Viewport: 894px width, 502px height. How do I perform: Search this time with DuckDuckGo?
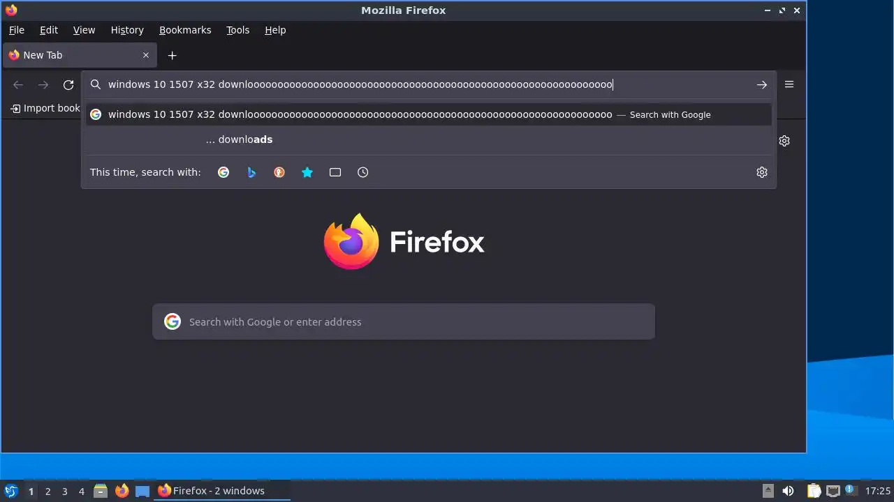[279, 172]
